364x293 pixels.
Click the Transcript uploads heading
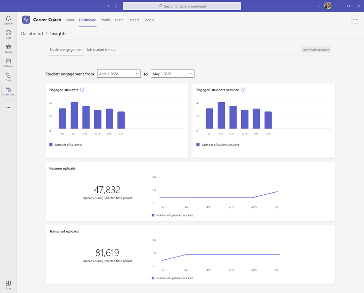64,231
